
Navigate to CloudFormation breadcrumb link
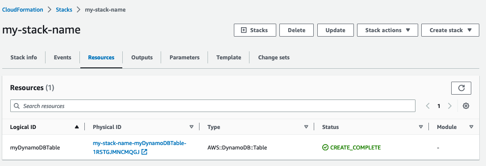[x=23, y=10]
